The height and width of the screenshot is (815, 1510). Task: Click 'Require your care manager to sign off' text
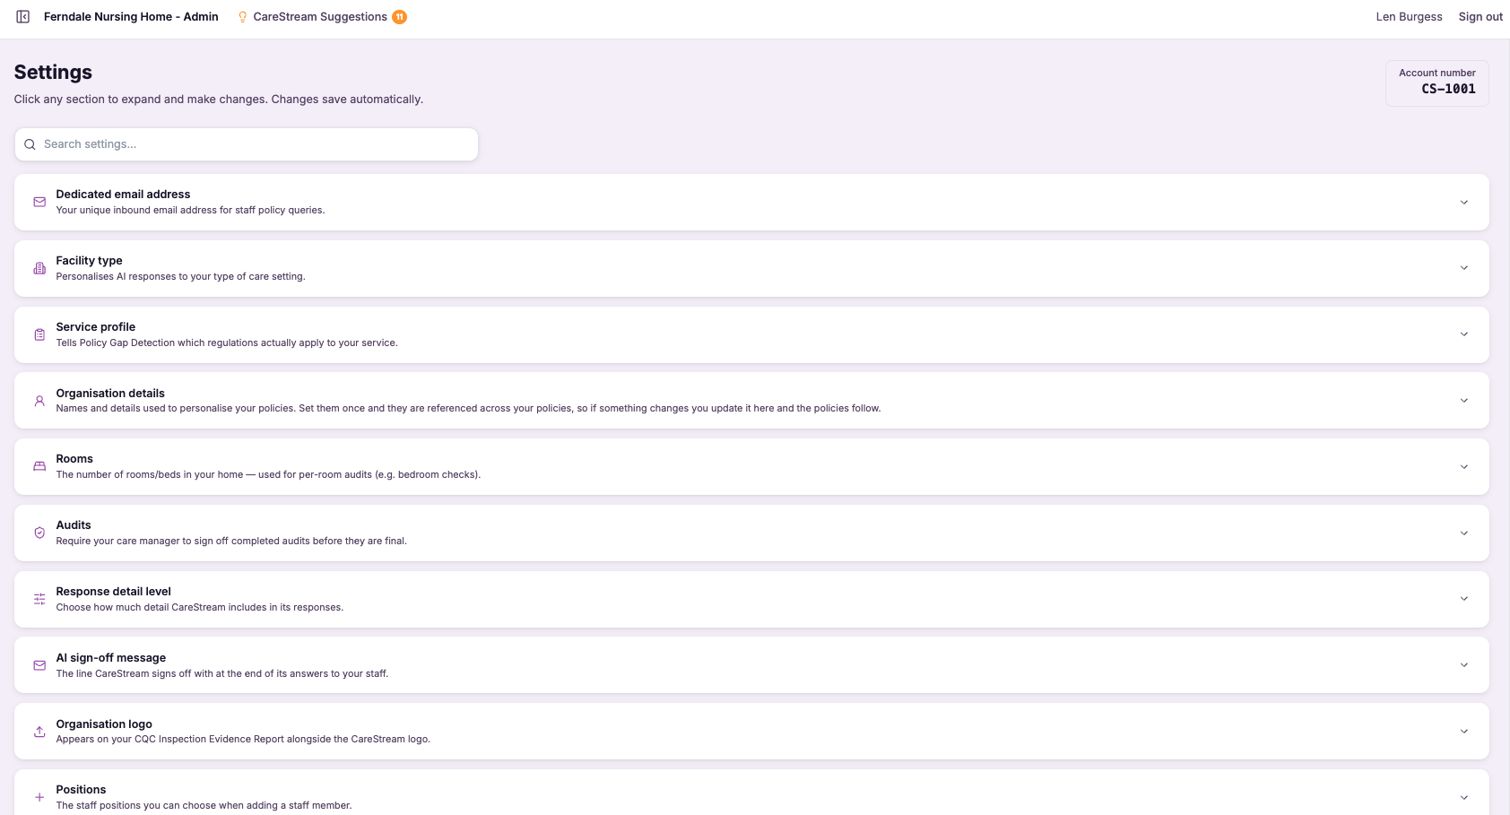click(x=231, y=542)
